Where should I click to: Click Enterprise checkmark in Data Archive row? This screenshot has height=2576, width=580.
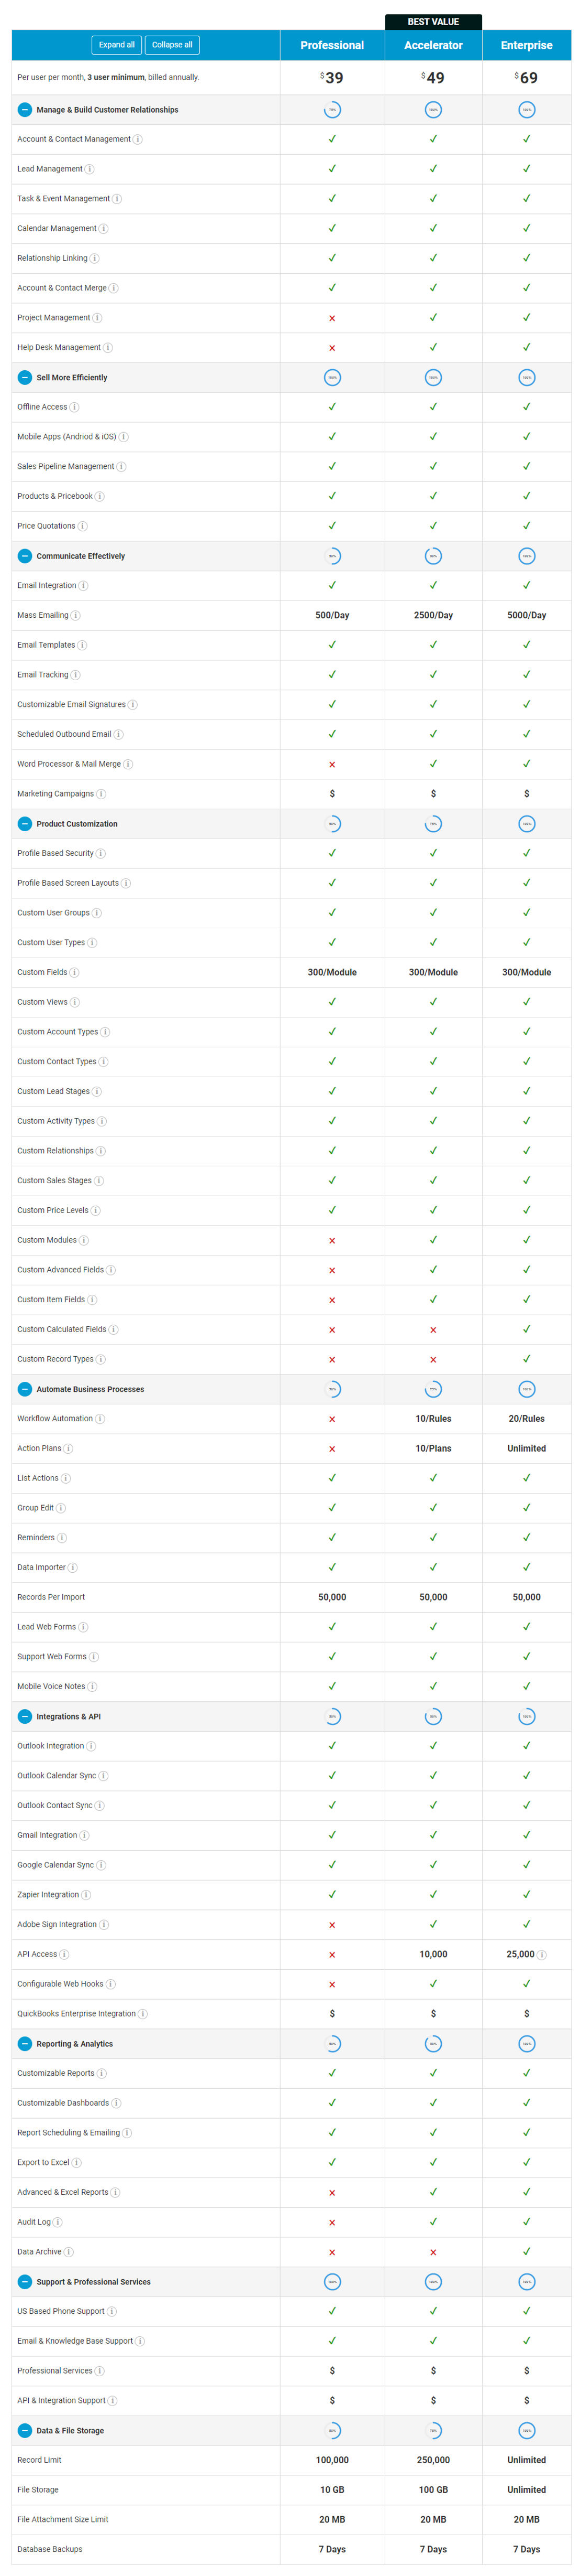coord(526,2252)
